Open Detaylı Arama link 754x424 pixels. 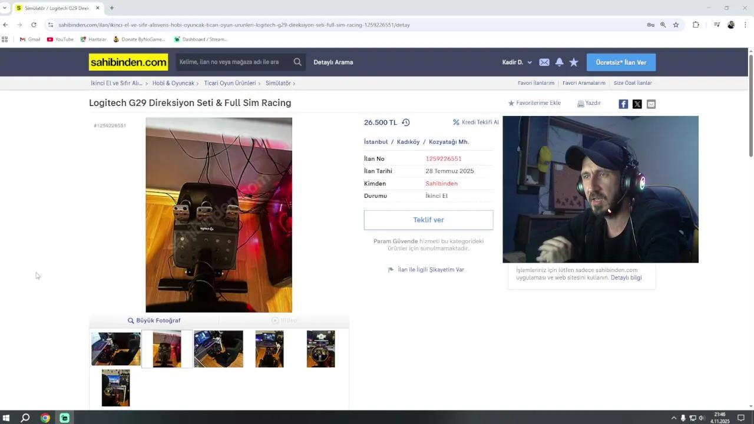(x=333, y=62)
